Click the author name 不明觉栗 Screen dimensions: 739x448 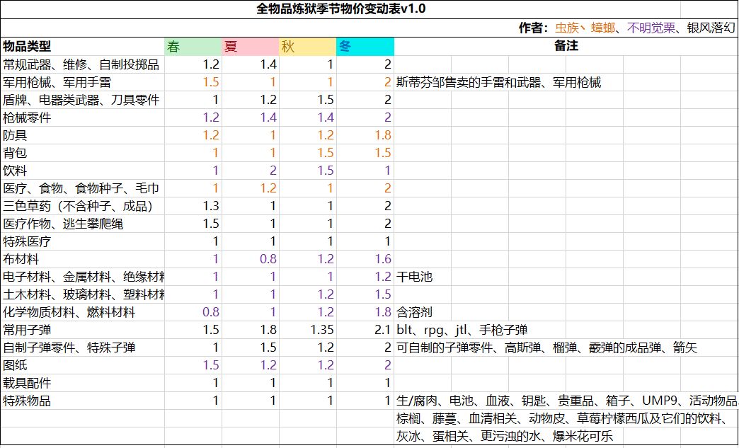click(x=651, y=28)
